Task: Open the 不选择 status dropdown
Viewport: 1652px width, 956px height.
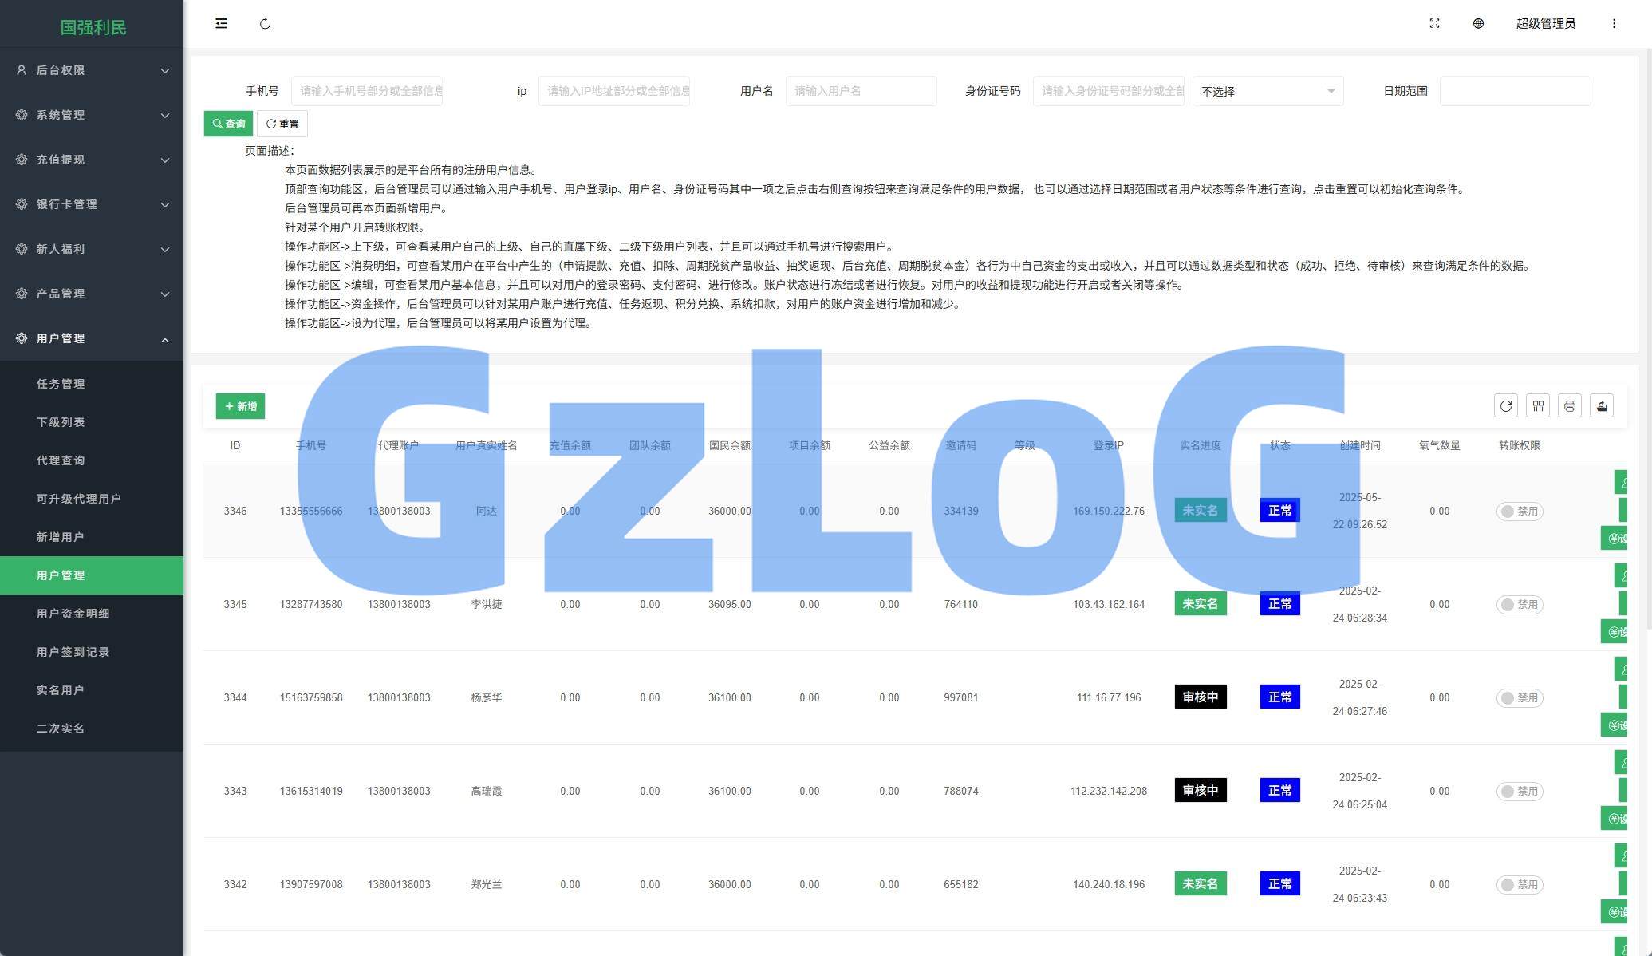Action: [1268, 91]
